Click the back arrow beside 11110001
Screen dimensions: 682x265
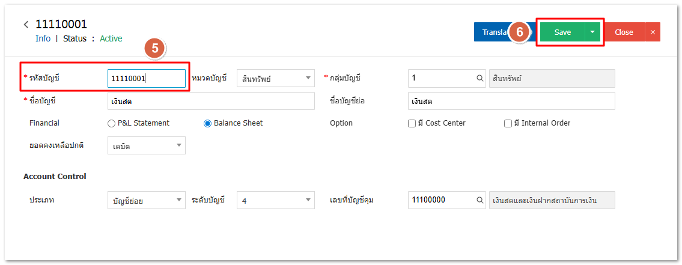[26, 25]
